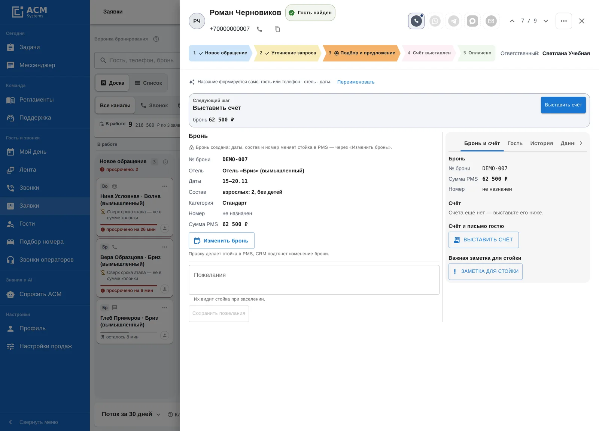Select the Telegram channel icon

[x=454, y=21]
